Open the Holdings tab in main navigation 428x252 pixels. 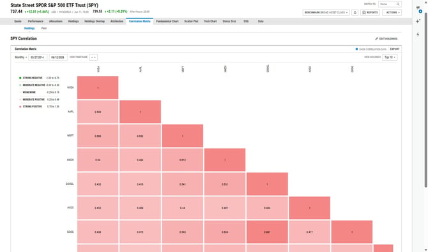coord(73,21)
